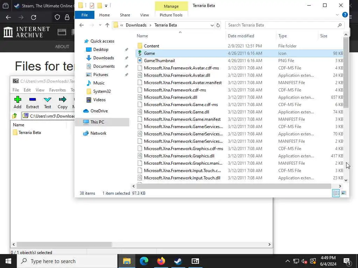Open 7-Zip View menu
Screen dimensions: 358x268
click(40, 90)
